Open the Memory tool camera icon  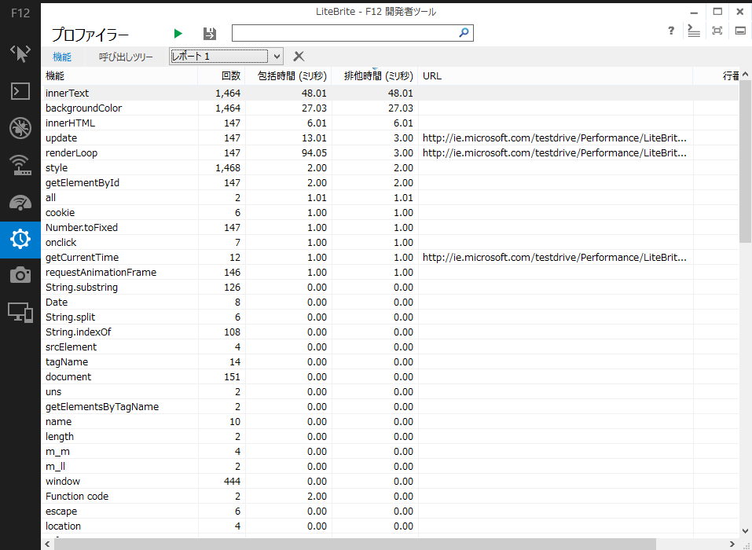(x=20, y=276)
